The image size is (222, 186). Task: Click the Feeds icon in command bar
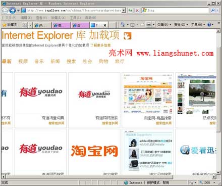(x=133, y=25)
